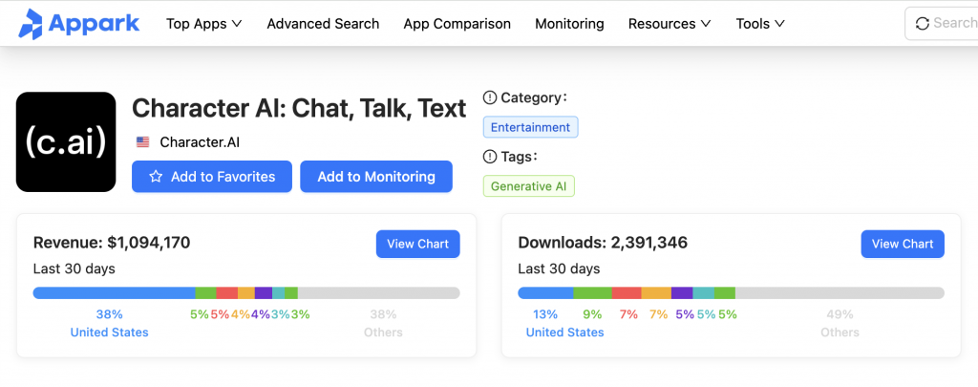This screenshot has width=978, height=387.
Task: Click the info icon next to Category
Action: (x=490, y=97)
